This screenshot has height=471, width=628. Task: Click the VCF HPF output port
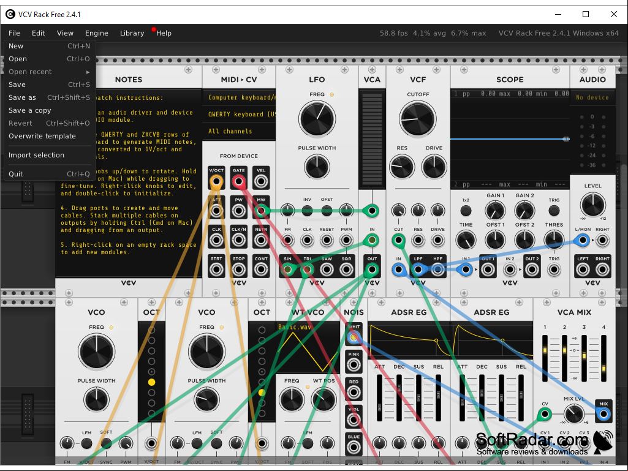click(437, 269)
